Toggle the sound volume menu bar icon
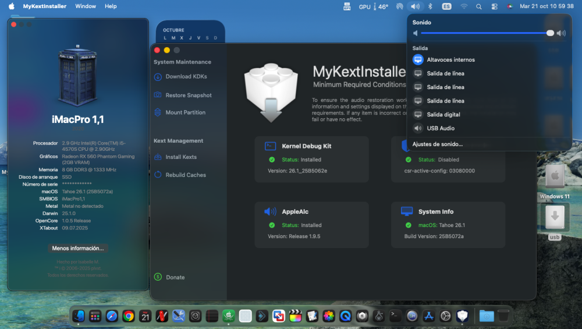Viewport: 582px width, 329px height. [x=416, y=6]
